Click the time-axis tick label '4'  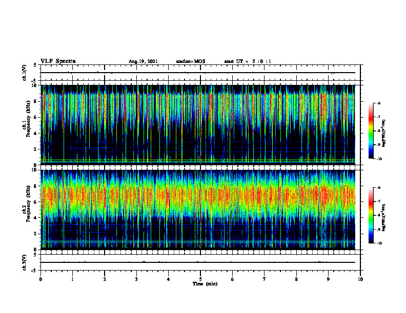click(169, 279)
